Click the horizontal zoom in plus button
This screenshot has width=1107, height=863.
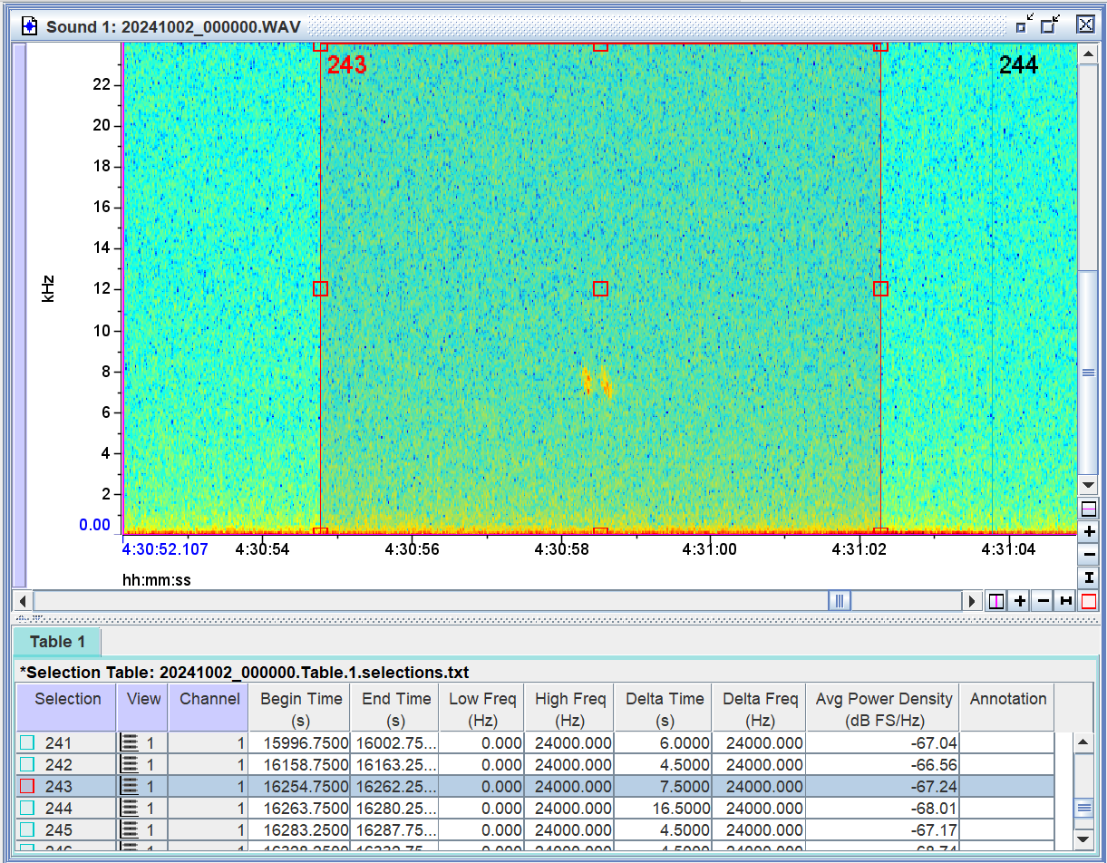pyautogui.click(x=1020, y=601)
